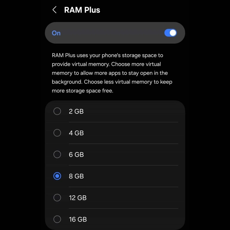This screenshot has height=230, width=230.
Task: Tap the "4 GB" text label
Action: [76, 133]
